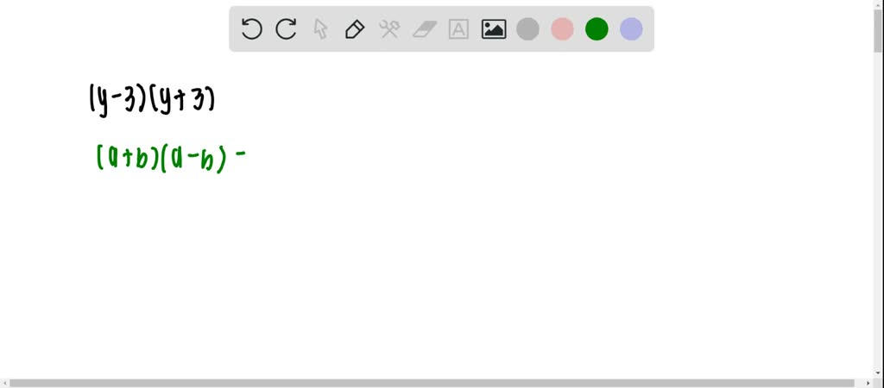884x388 pixels.
Task: Select the pointer selection tool
Action: 320,28
